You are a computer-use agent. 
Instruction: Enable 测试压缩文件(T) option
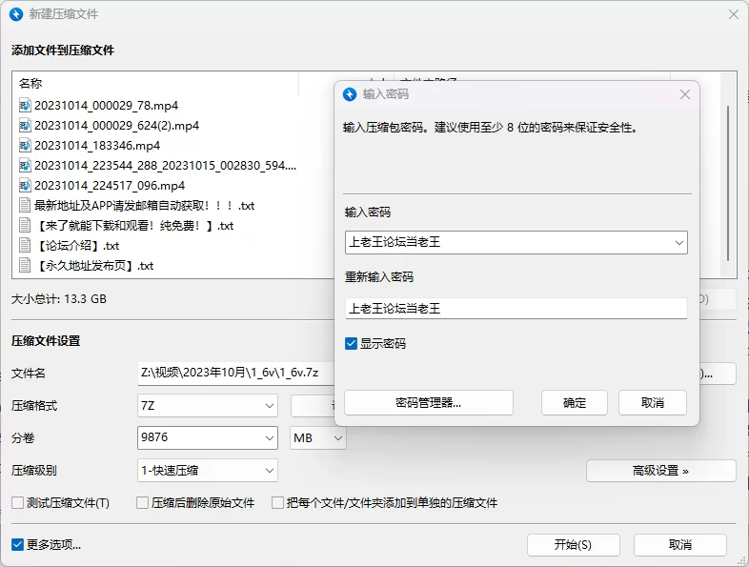[17, 502]
